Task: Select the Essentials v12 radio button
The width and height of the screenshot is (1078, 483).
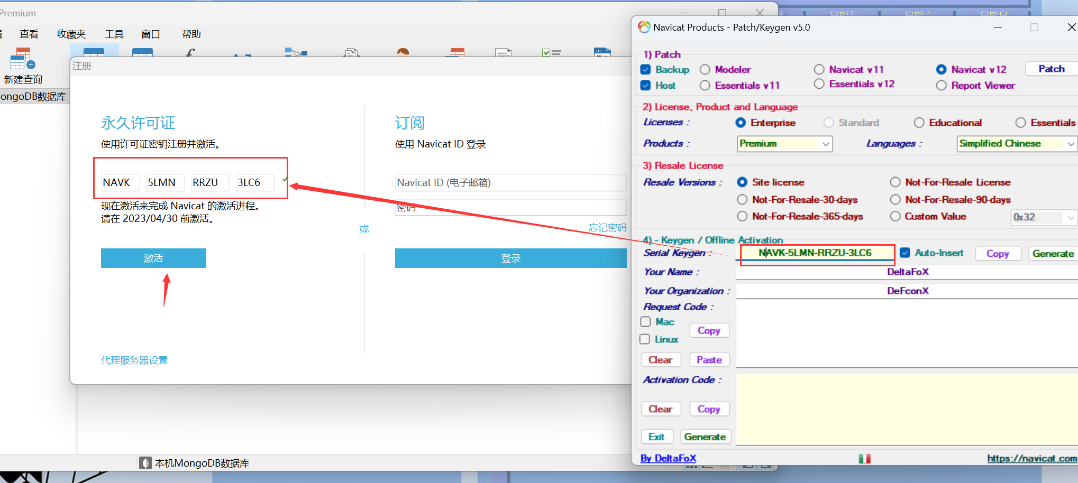Action: 819,83
